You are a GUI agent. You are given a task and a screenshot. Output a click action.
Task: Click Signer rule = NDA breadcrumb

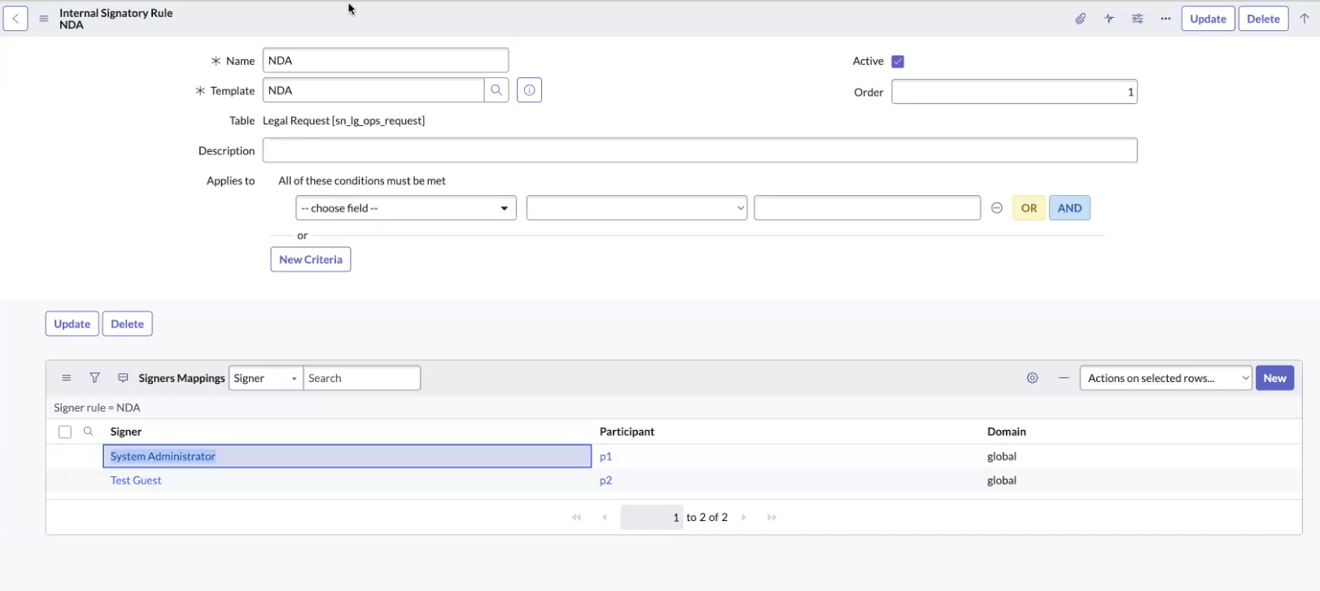(97, 407)
